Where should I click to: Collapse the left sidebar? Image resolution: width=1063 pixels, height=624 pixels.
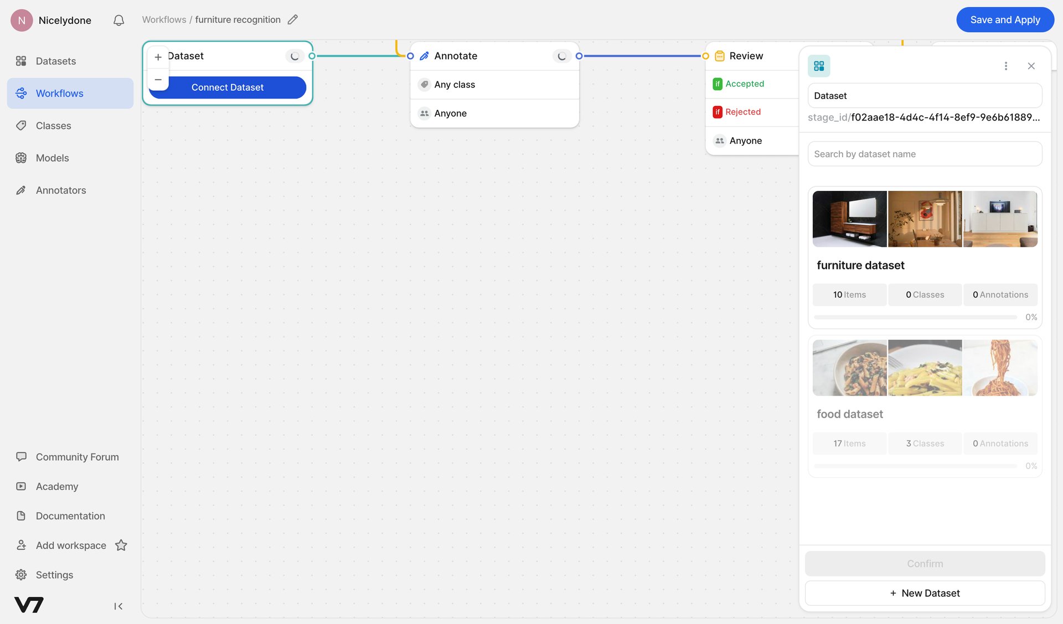tap(118, 606)
